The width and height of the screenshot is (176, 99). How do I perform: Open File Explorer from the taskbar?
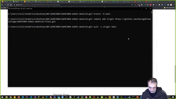point(7,97)
